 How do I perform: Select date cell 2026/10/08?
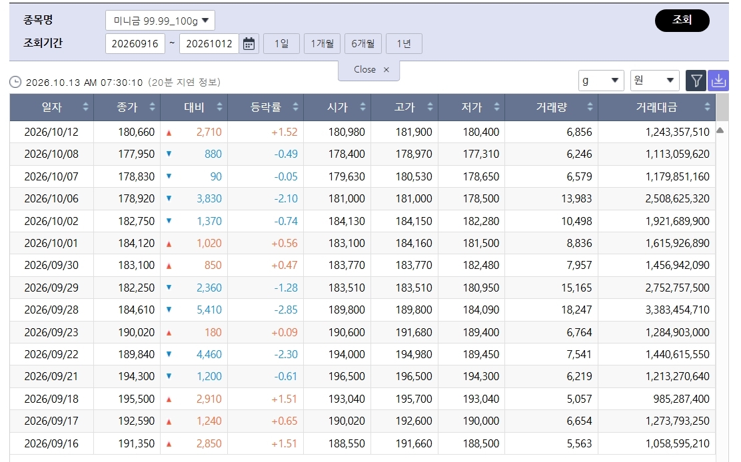[51, 154]
